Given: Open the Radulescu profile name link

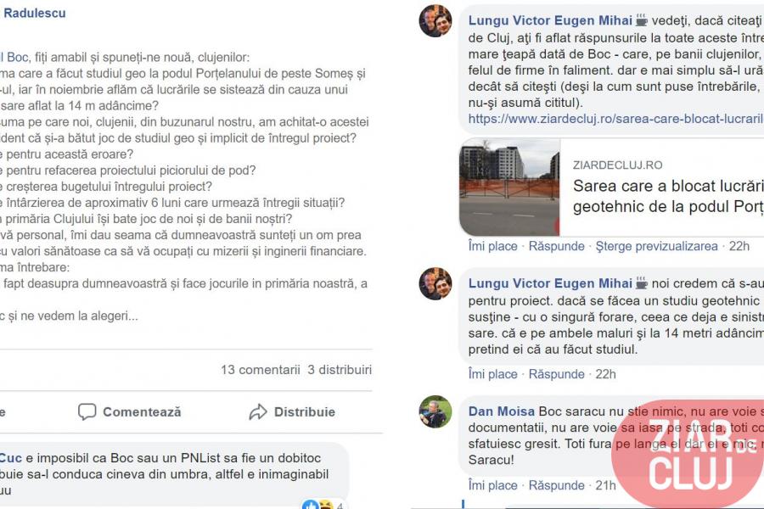Looking at the screenshot, I should click(34, 14).
